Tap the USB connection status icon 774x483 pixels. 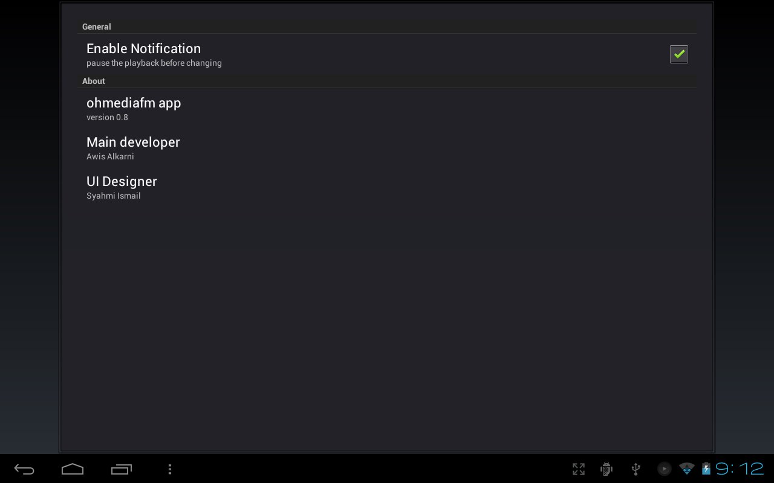[636, 469]
